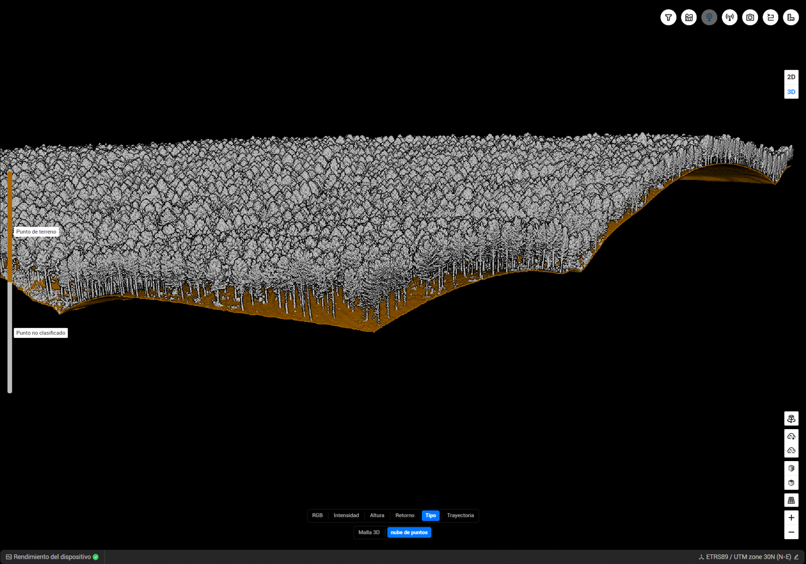Take a screenshot with camera icon

(x=750, y=17)
